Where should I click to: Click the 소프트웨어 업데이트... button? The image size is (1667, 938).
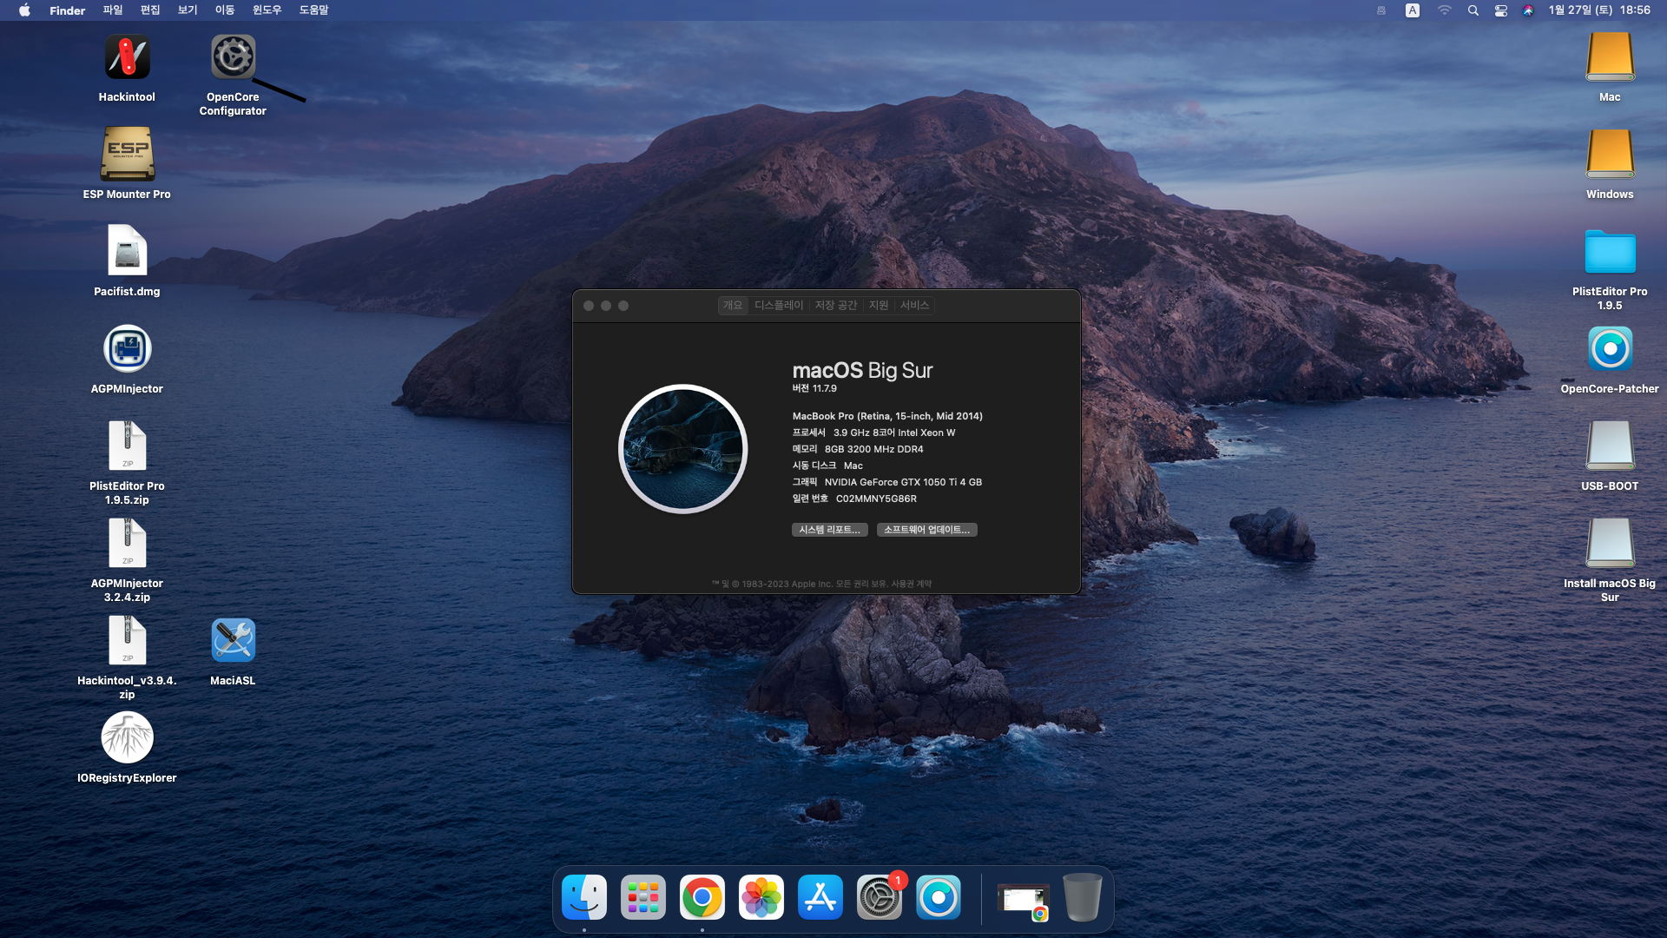pos(926,530)
